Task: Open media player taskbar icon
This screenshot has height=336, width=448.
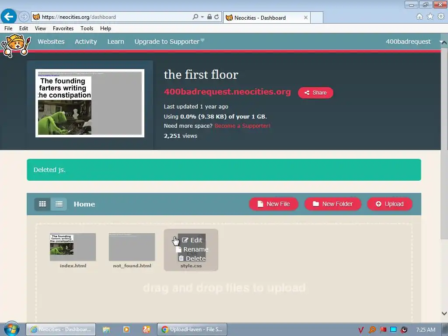Action: (126, 329)
